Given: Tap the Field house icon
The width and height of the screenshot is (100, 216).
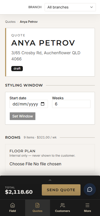Looking at the screenshot, I should coord(12,205).
